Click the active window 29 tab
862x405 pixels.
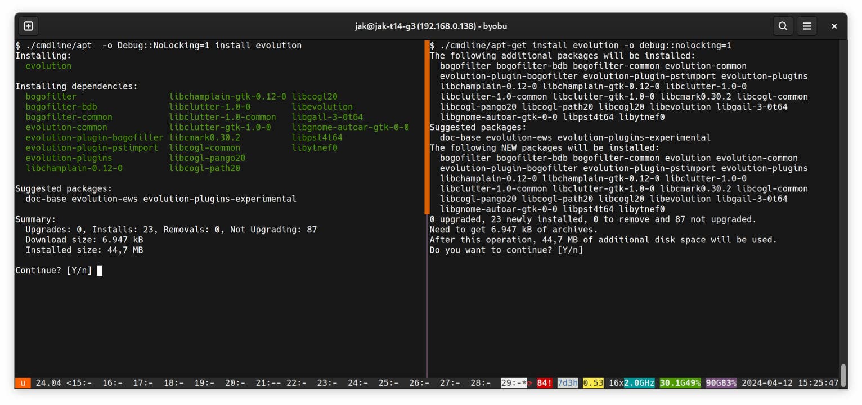point(514,383)
